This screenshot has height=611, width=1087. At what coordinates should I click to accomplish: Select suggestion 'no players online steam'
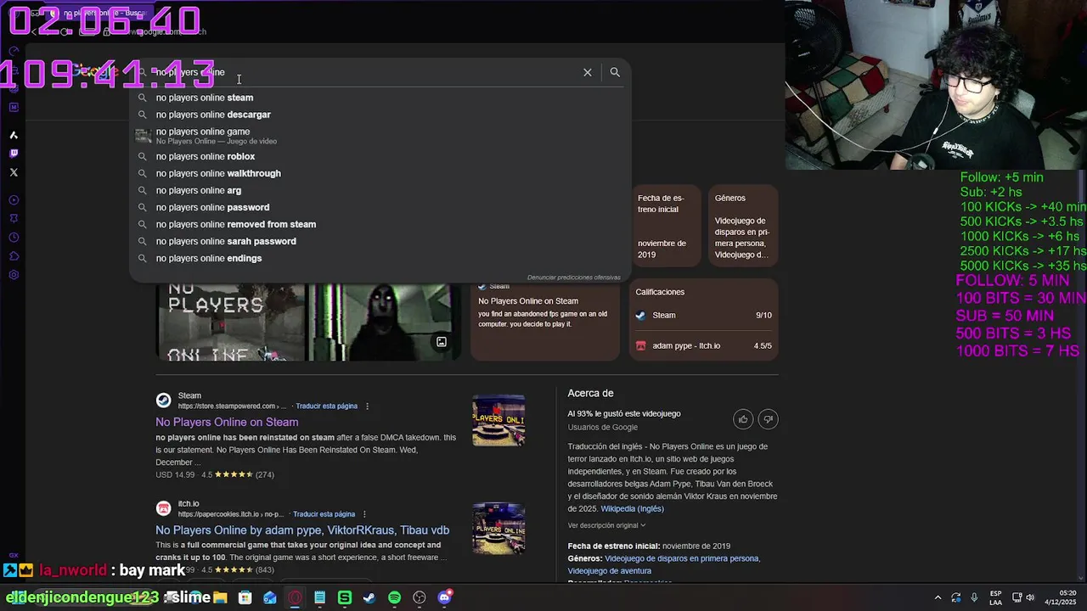coord(380,98)
